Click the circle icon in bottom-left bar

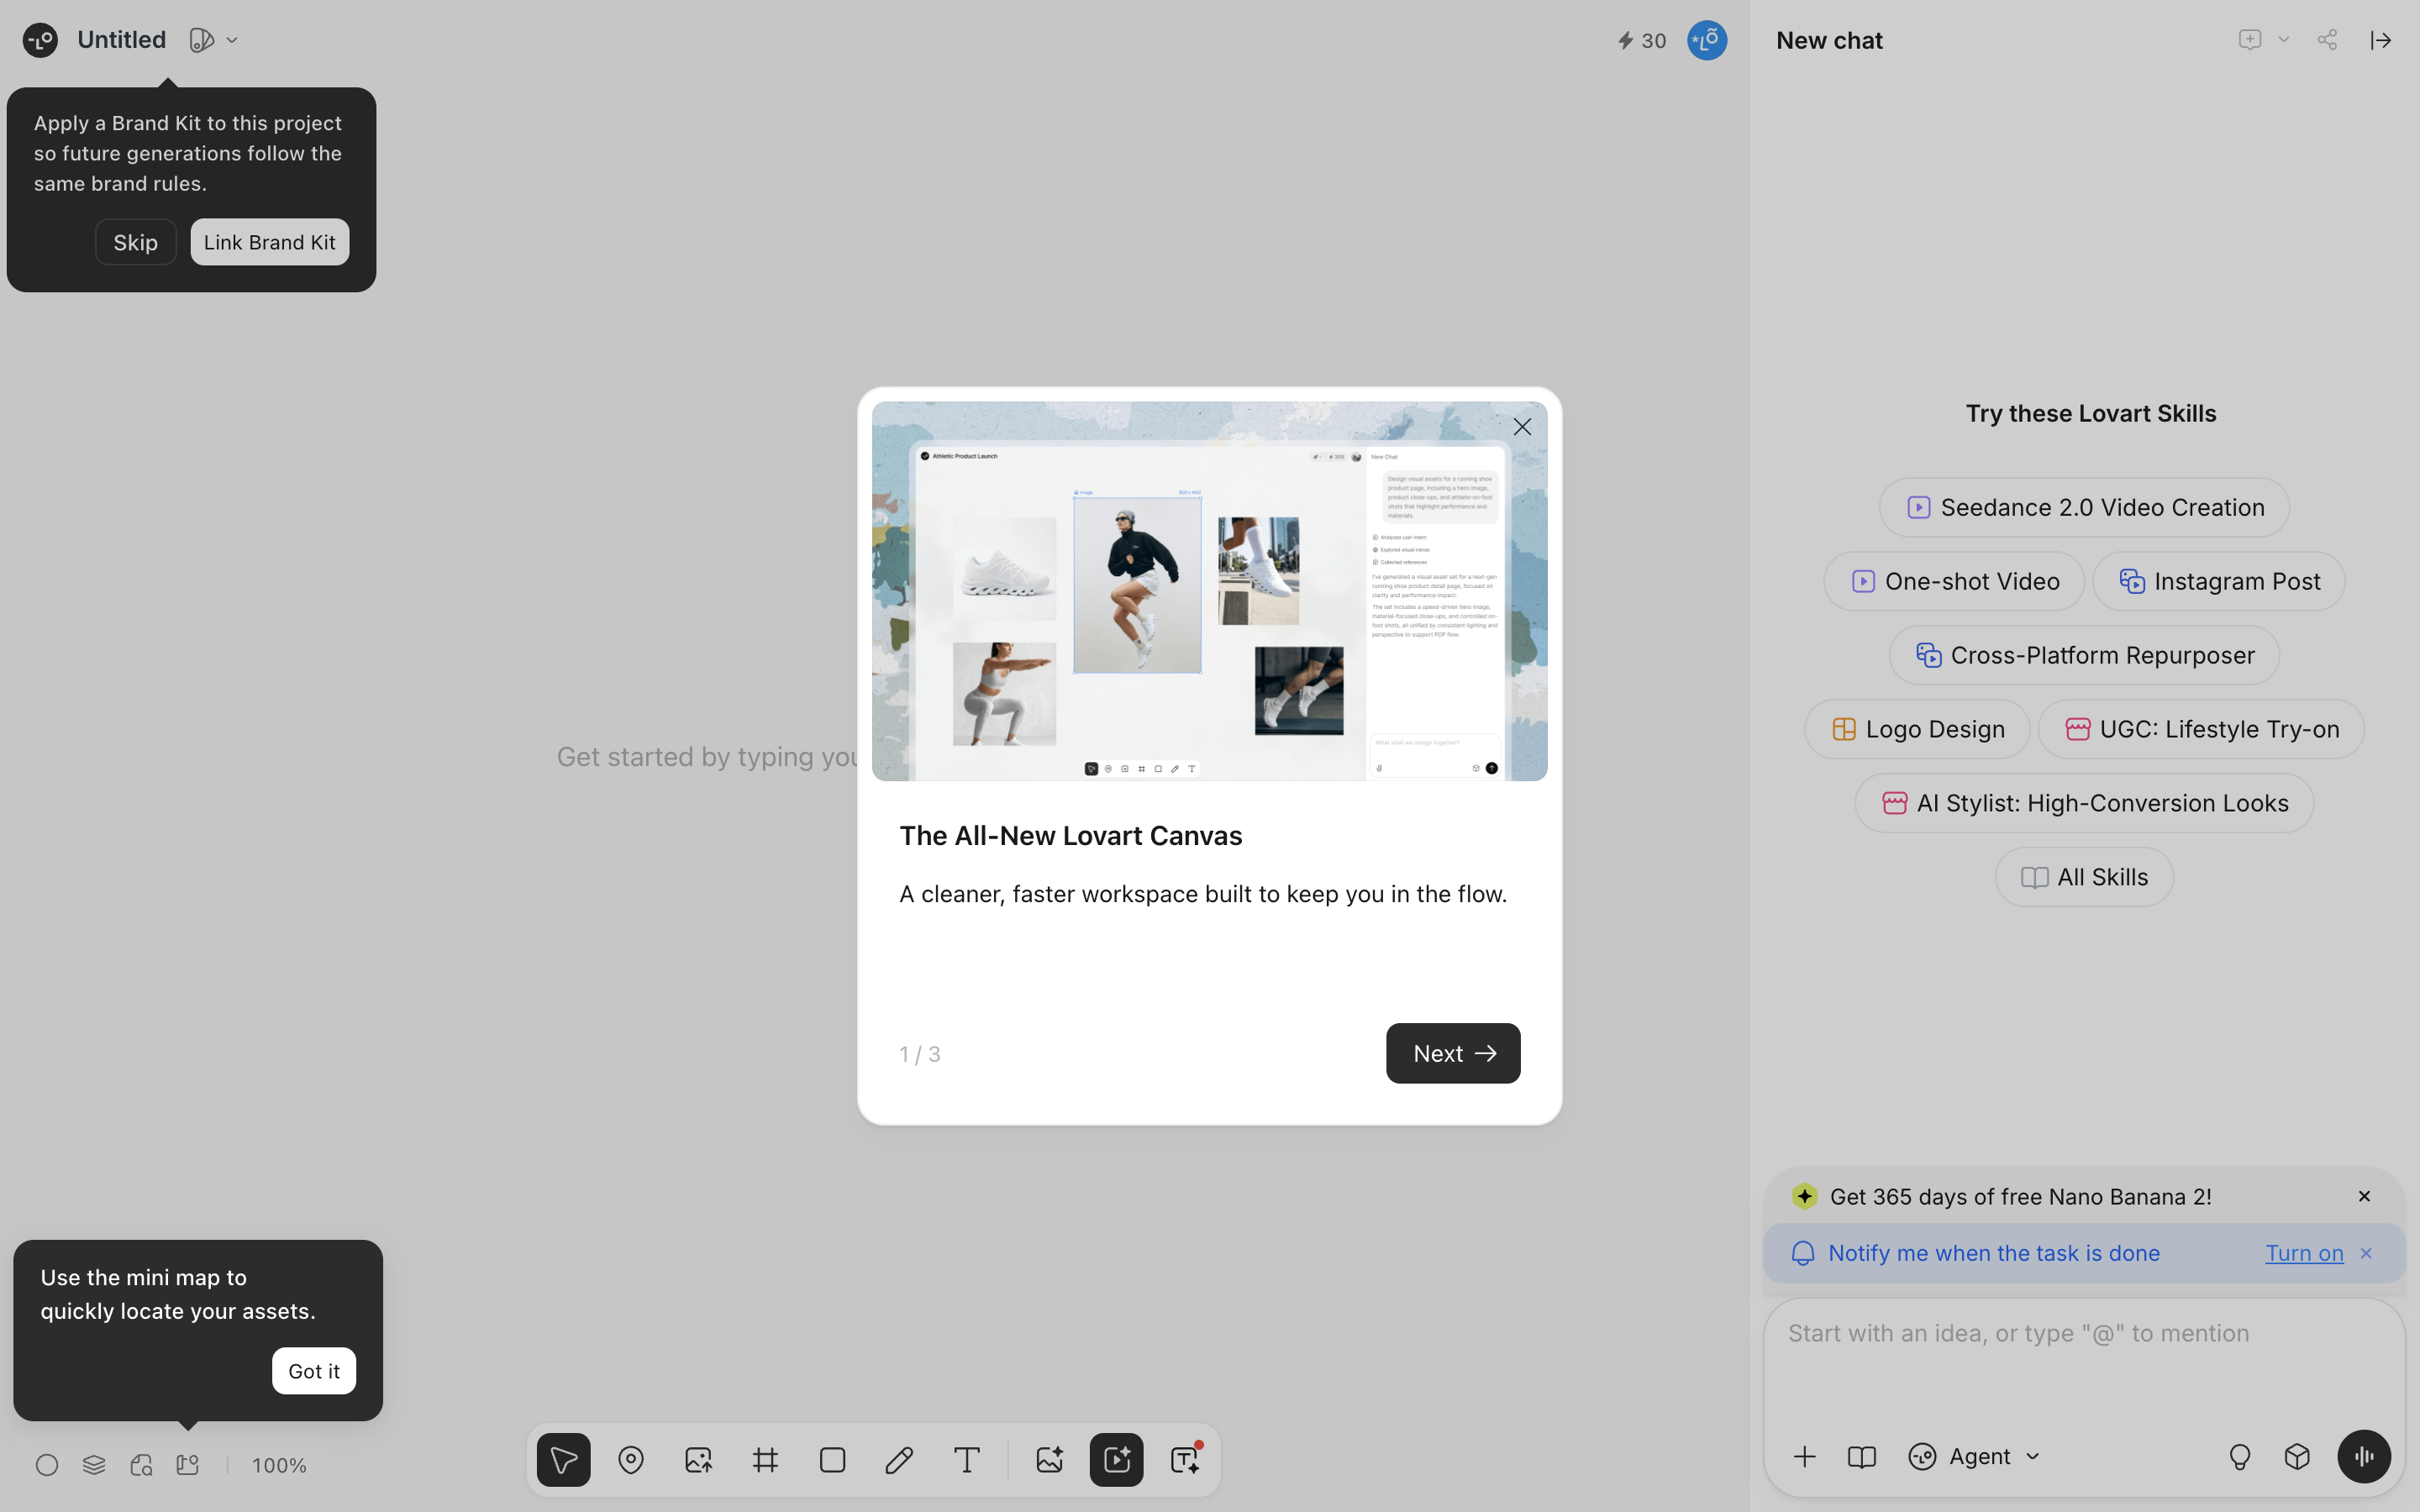47,1465
